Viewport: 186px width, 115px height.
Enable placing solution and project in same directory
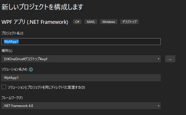point(4,87)
